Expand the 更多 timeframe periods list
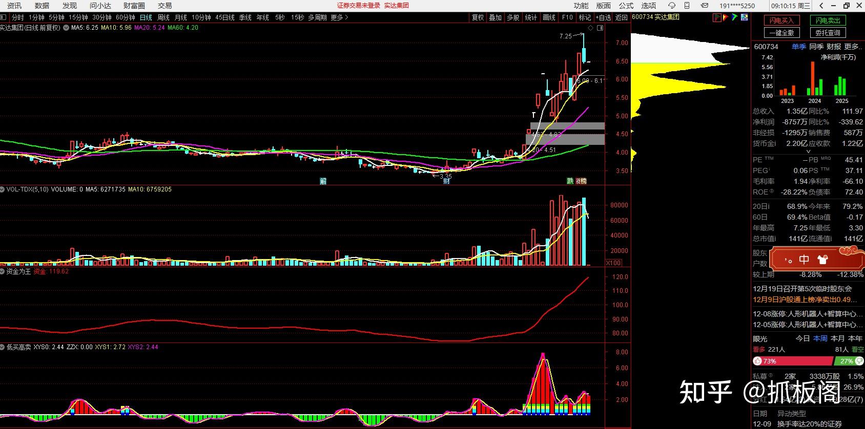Image resolution: width=865 pixels, height=429 pixels. (339, 17)
